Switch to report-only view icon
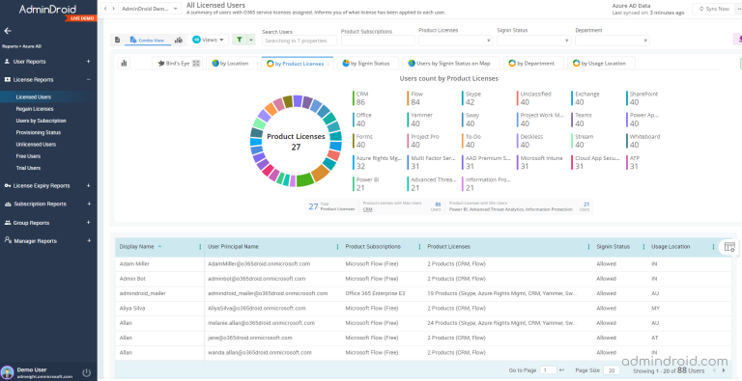 click(x=117, y=41)
